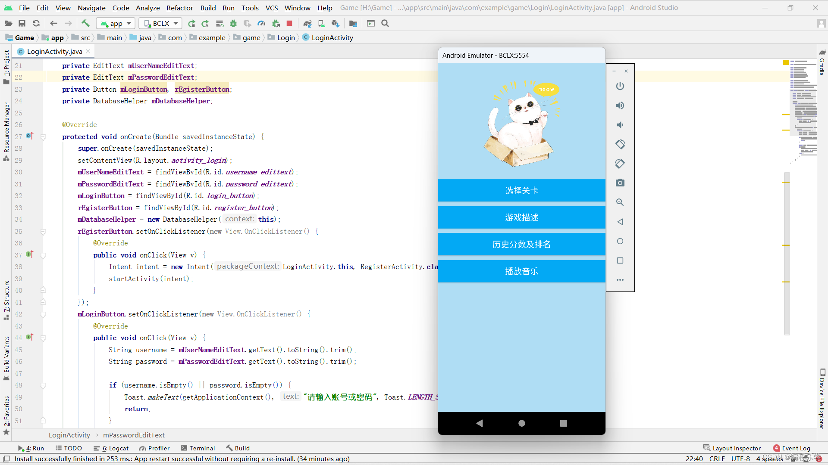Tap the 选择关卡 button in emulator

[521, 190]
